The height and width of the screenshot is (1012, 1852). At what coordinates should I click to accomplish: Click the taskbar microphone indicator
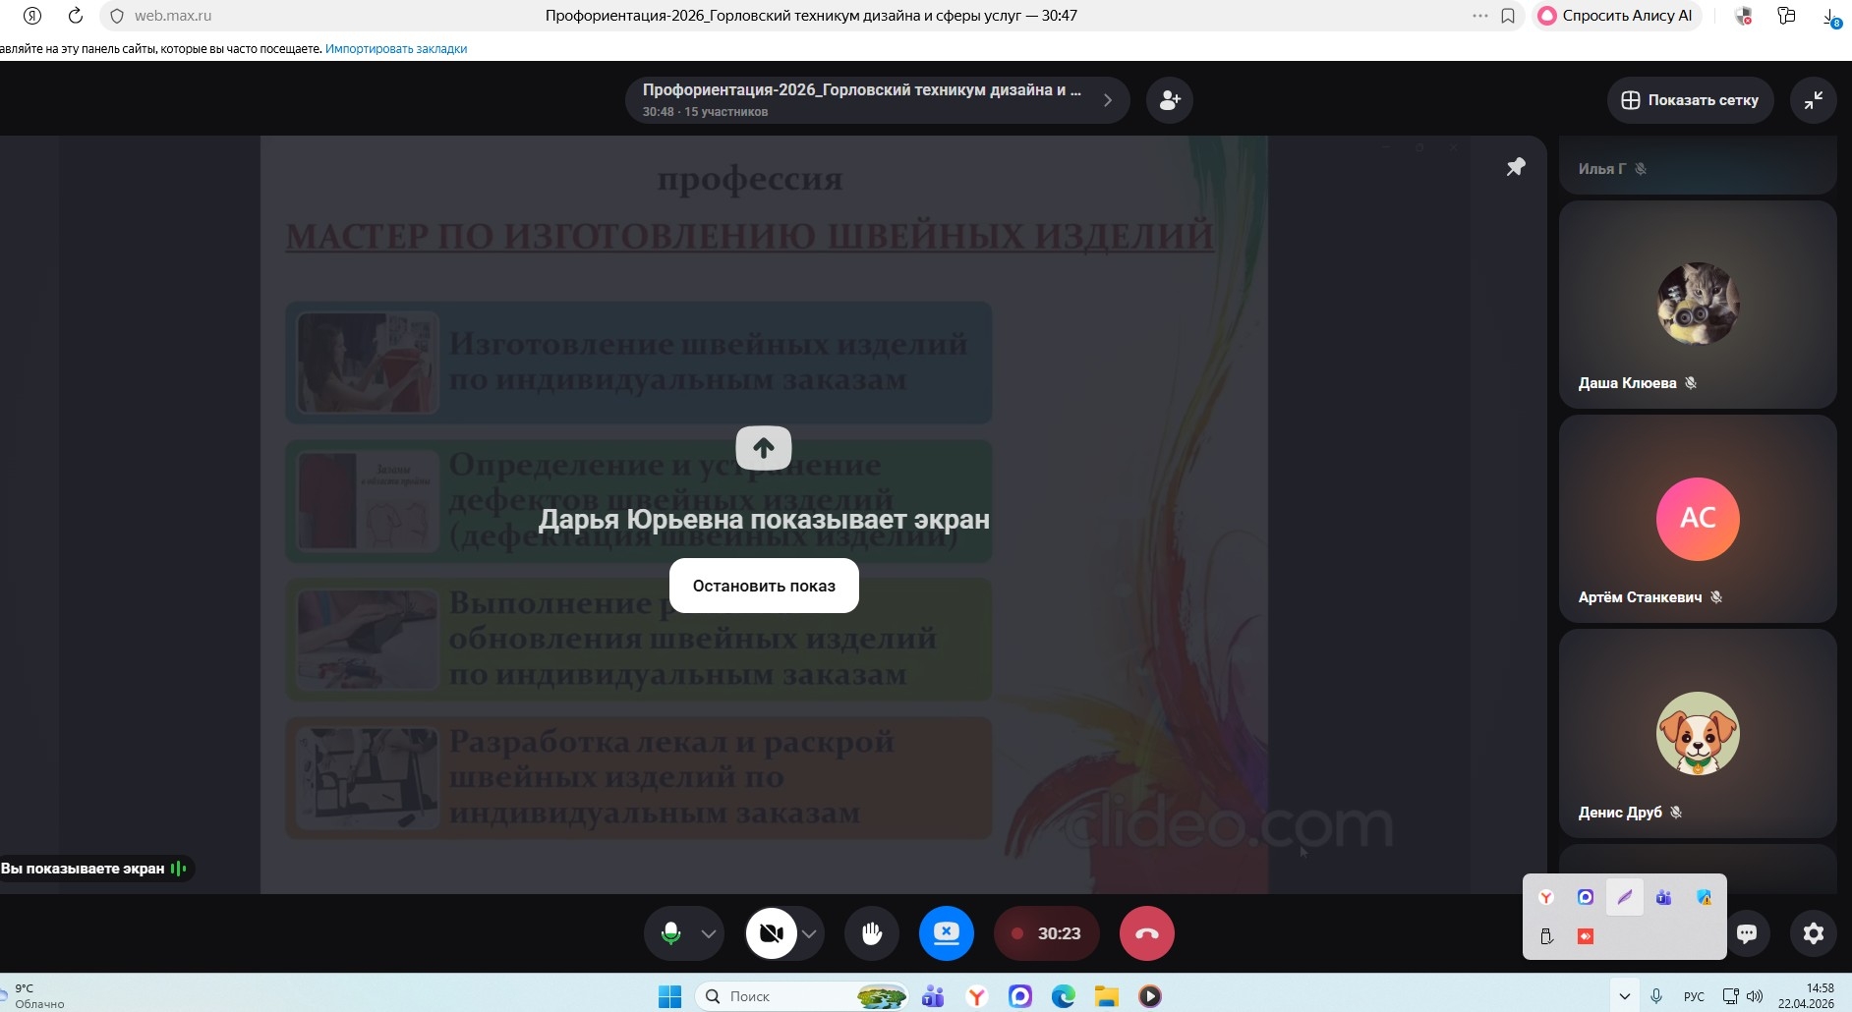tap(1656, 996)
